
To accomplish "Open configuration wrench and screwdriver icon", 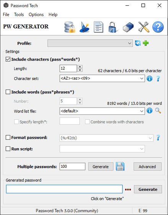I will tap(144, 27).
